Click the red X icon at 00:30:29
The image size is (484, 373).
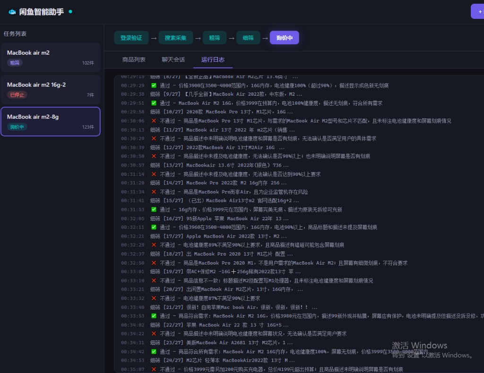coord(154,139)
